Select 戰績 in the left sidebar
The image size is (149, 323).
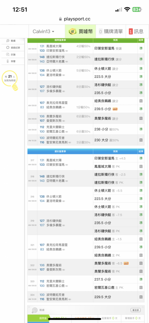click(13, 41)
